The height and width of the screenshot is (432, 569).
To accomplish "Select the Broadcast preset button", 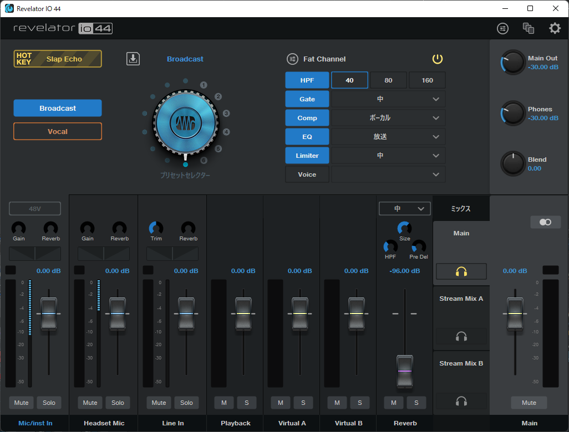I will point(58,108).
